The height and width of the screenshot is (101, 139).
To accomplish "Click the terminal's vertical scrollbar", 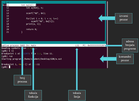I will click(108, 35).
